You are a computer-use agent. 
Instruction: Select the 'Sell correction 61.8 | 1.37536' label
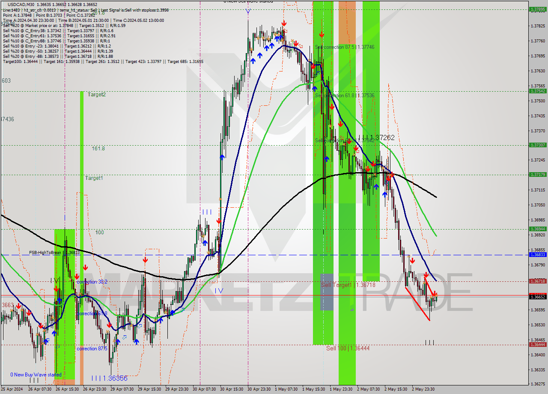click(345, 96)
